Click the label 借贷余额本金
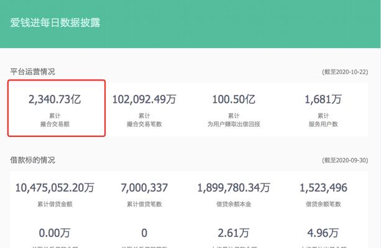The image size is (381, 248). (234, 204)
